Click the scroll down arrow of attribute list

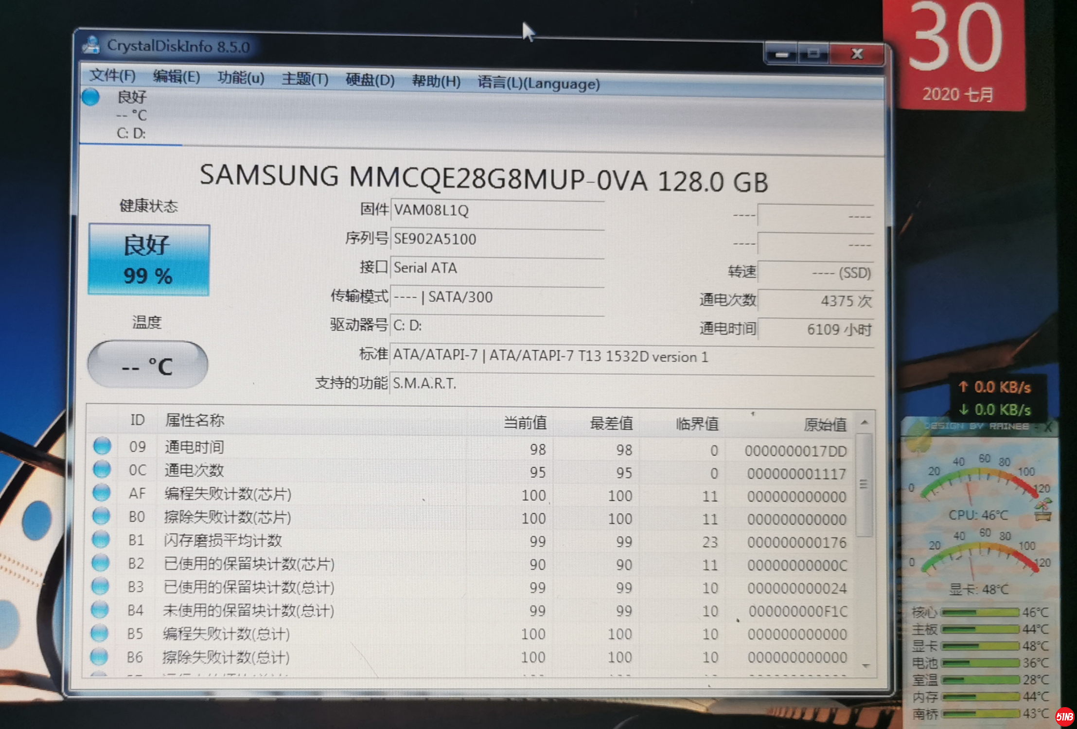[865, 666]
